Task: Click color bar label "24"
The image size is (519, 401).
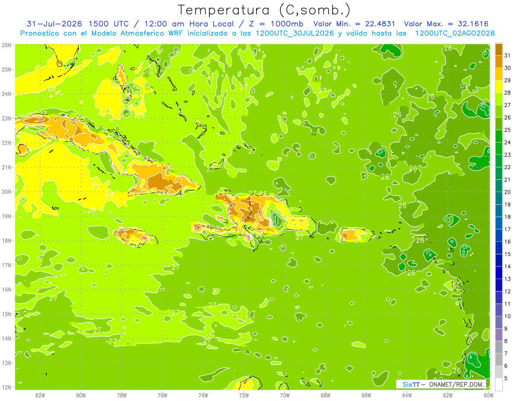Action: [x=508, y=142]
